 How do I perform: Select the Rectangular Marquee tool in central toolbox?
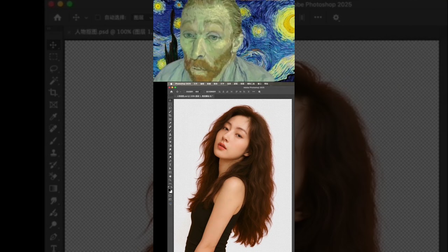click(x=170, y=104)
